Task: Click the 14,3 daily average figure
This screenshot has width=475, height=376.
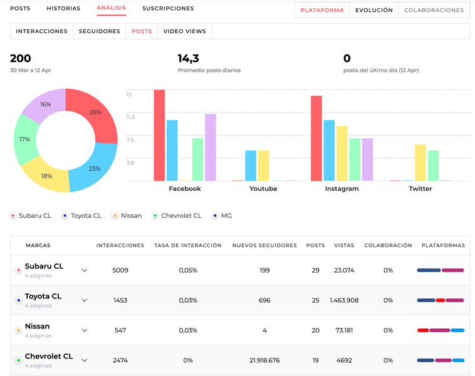Action: (188, 58)
